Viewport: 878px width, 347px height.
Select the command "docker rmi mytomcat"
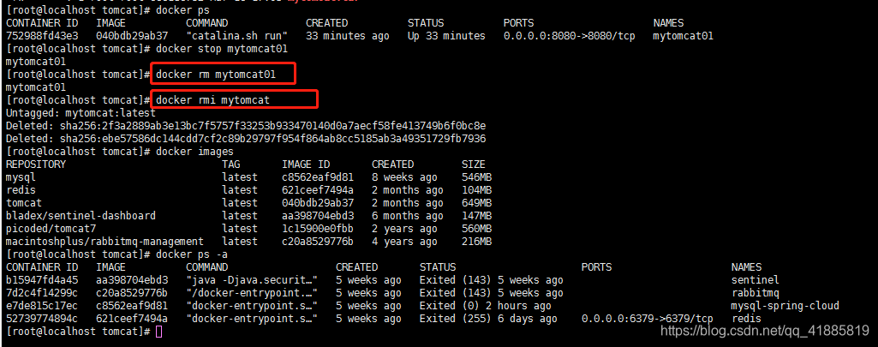[x=212, y=100]
